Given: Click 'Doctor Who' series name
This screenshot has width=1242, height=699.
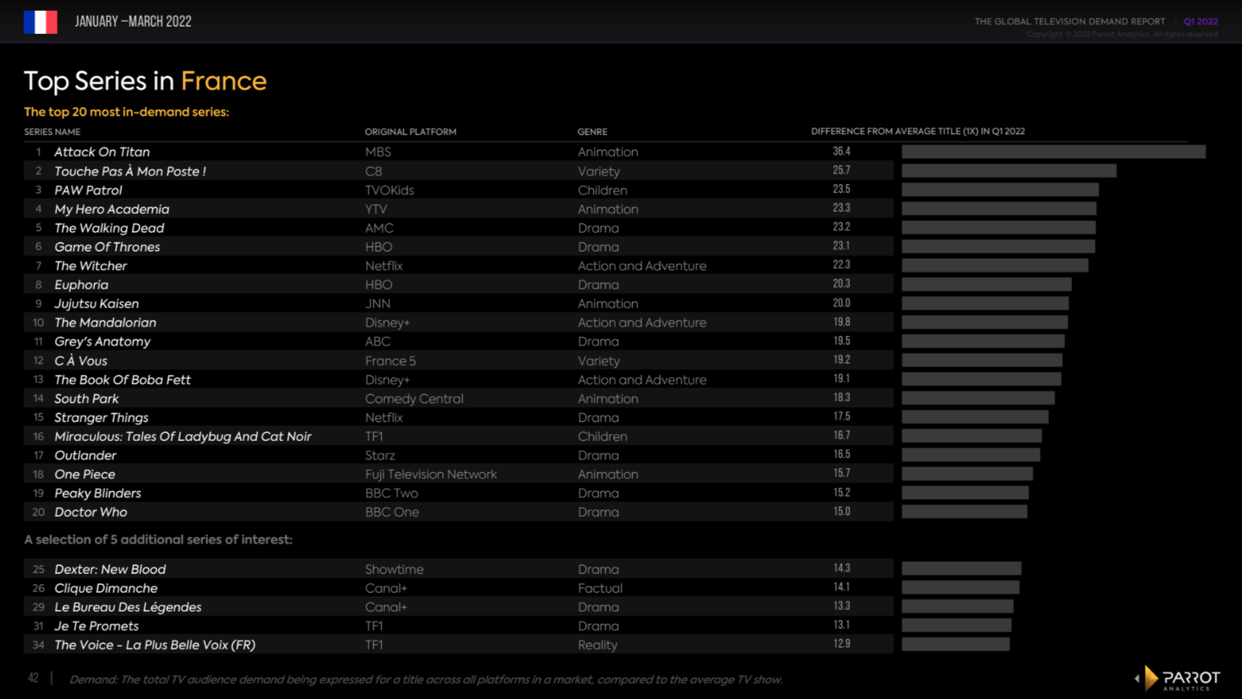Looking at the screenshot, I should pyautogui.click(x=90, y=512).
